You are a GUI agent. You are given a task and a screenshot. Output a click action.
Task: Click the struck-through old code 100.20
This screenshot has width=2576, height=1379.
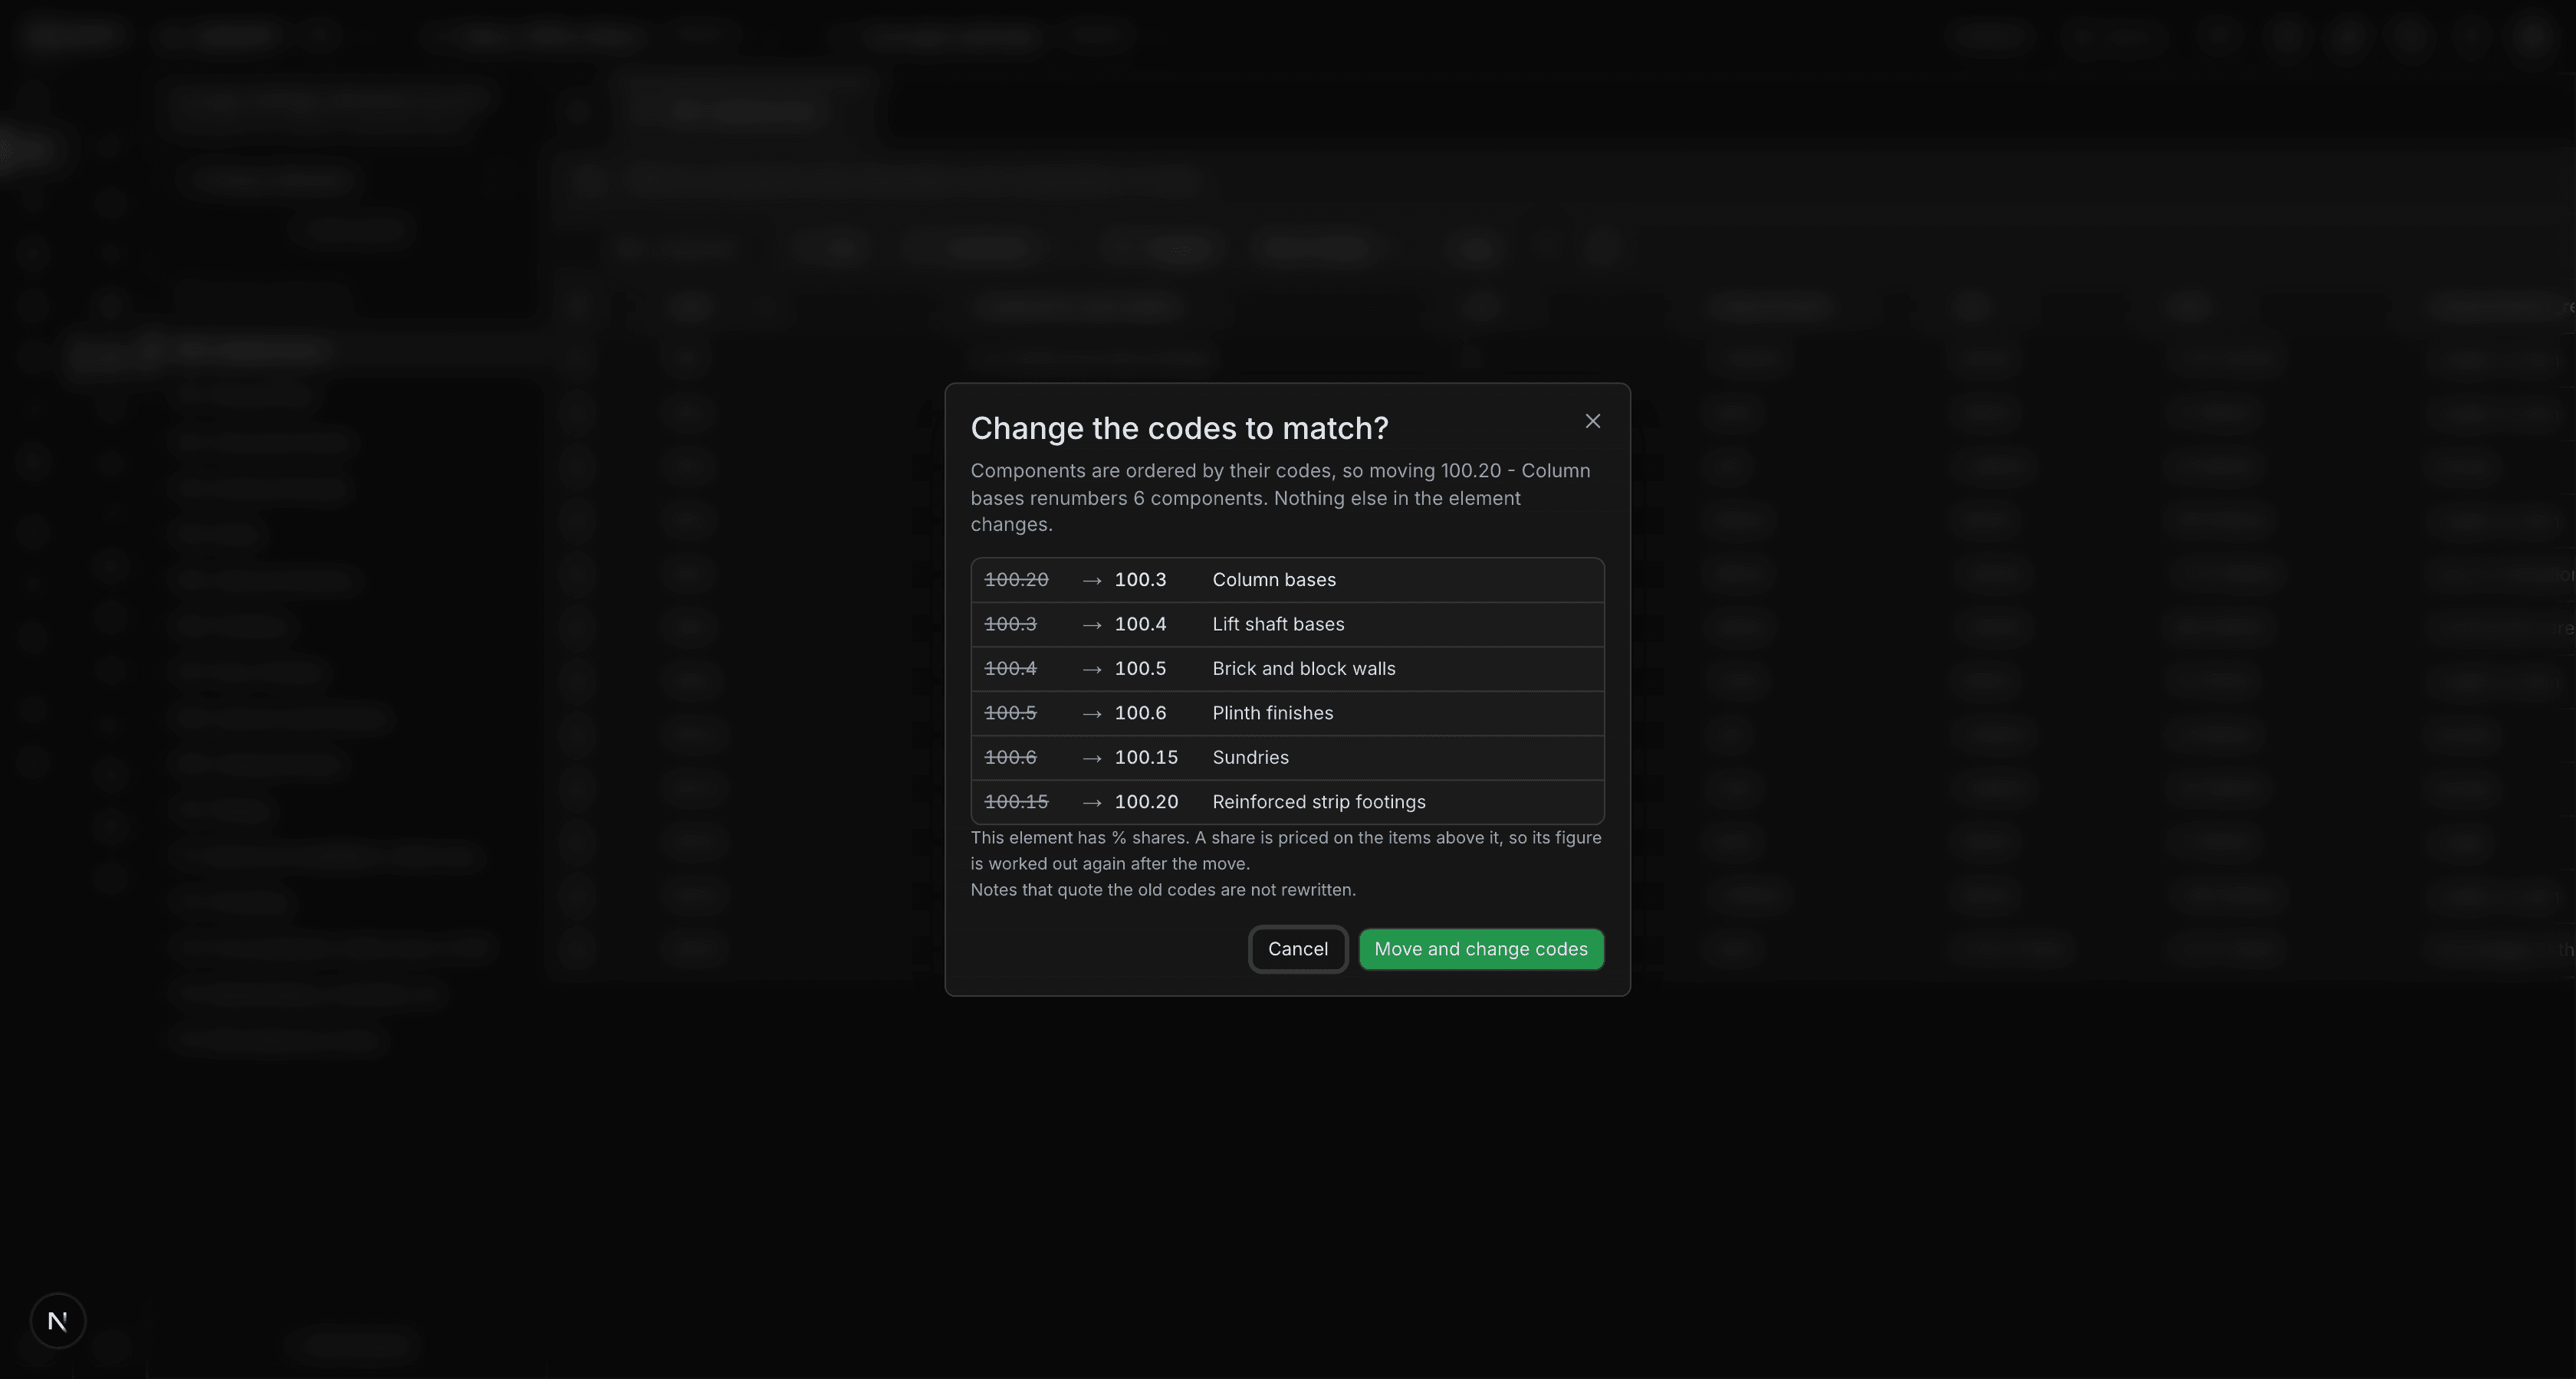pos(1016,580)
